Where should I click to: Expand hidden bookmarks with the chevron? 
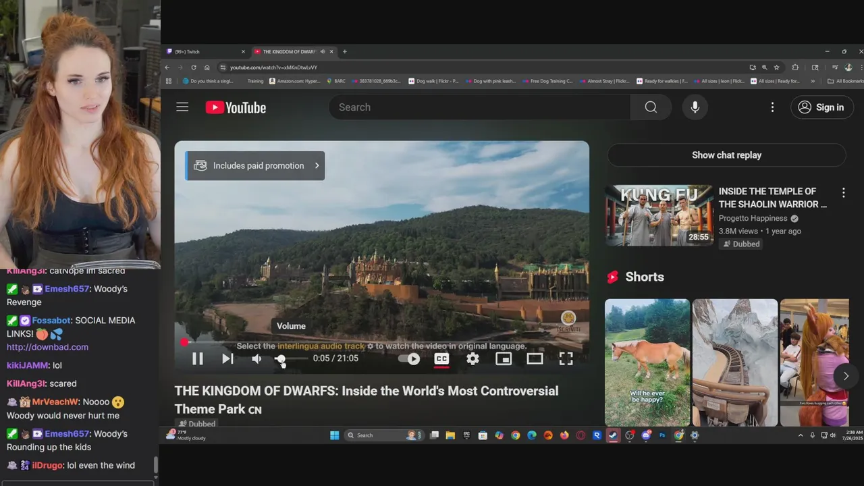(812, 81)
